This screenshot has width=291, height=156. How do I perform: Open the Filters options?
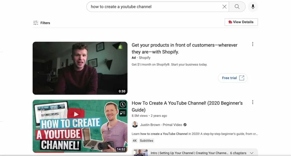[42, 23]
